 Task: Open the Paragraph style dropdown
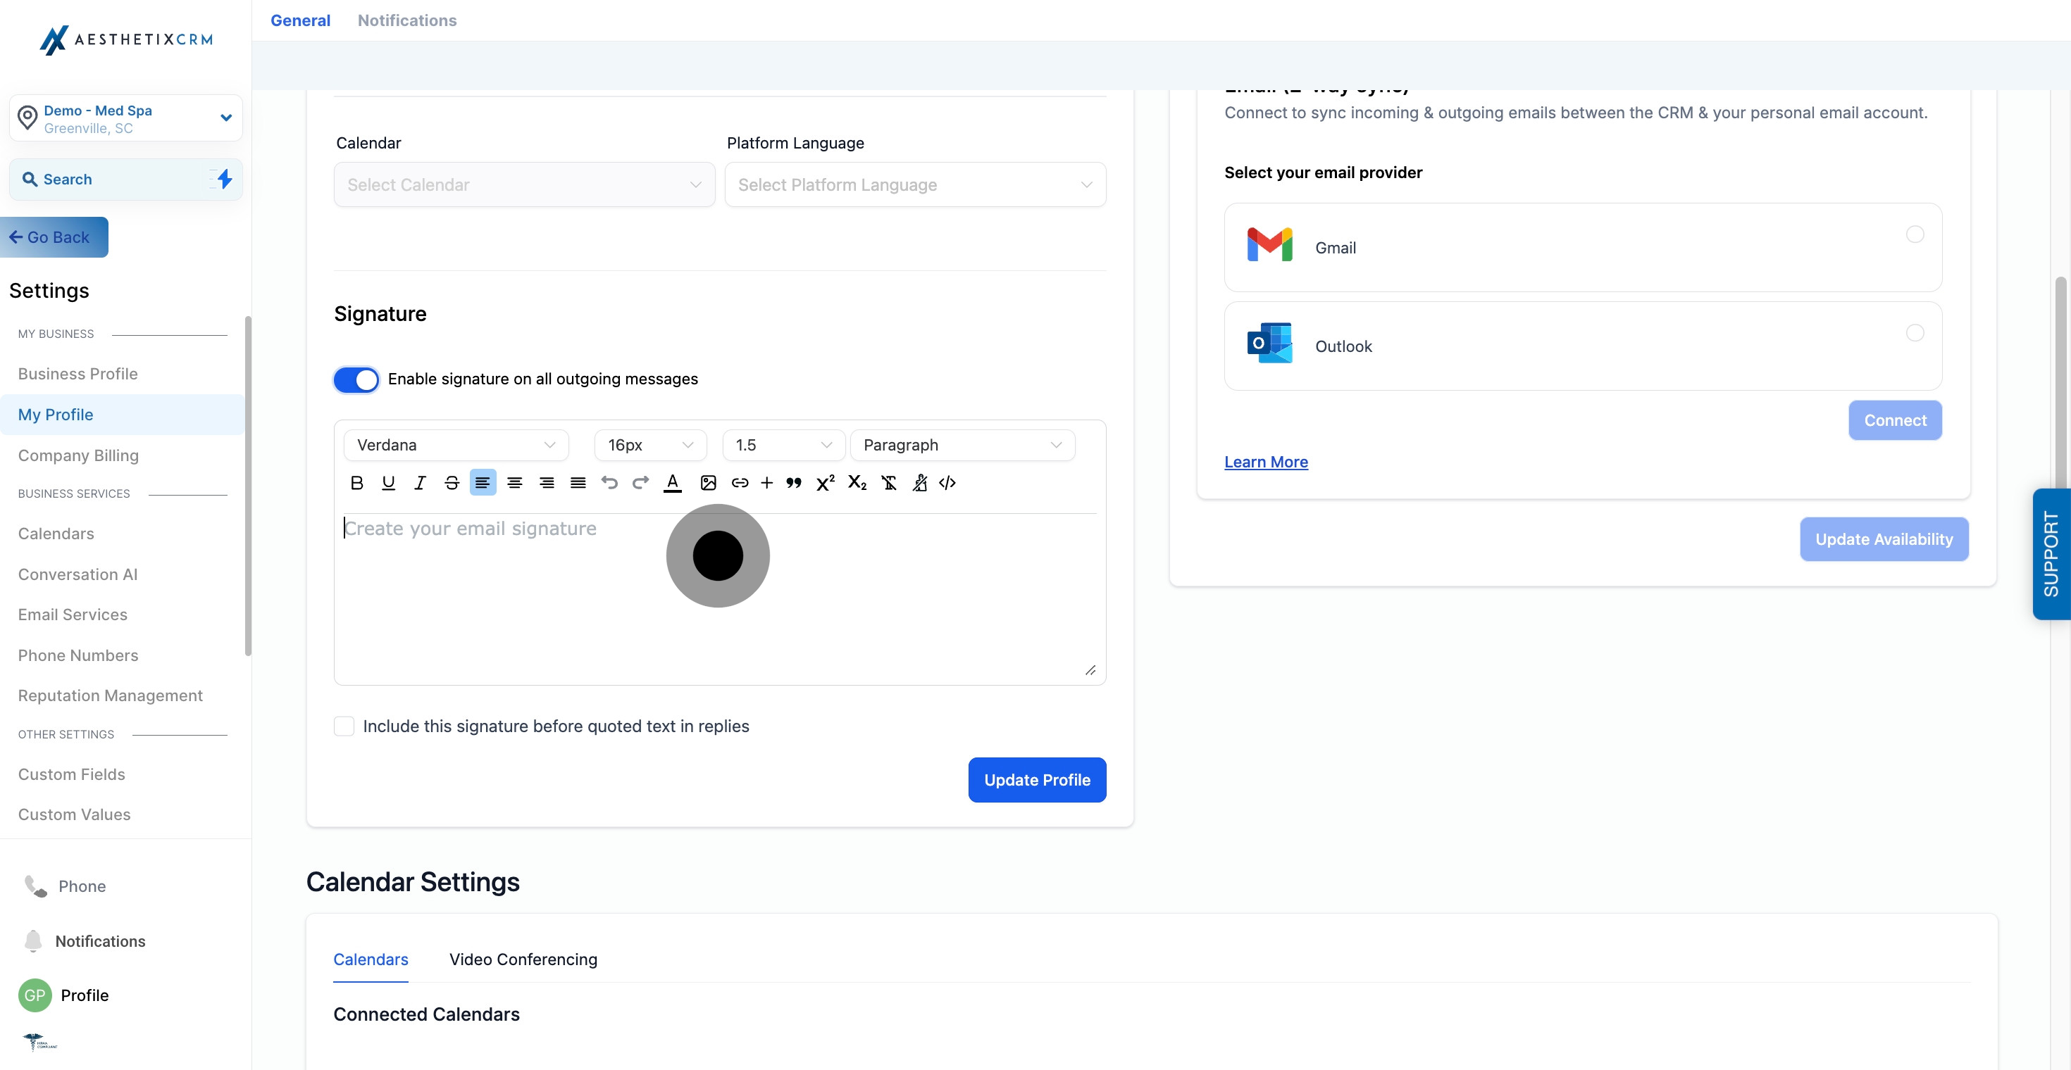(962, 445)
